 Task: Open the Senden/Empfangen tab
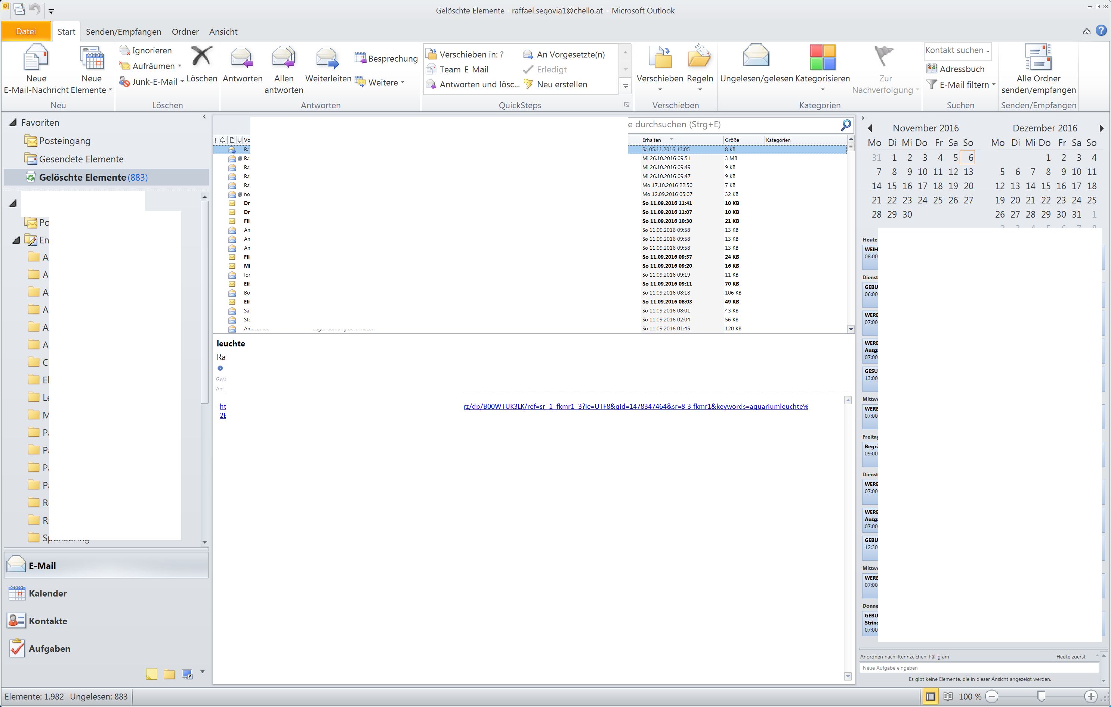[123, 32]
